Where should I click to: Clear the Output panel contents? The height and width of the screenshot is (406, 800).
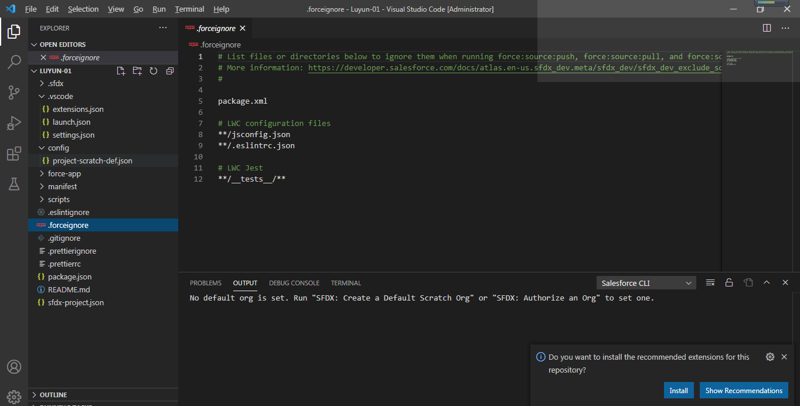pos(710,282)
